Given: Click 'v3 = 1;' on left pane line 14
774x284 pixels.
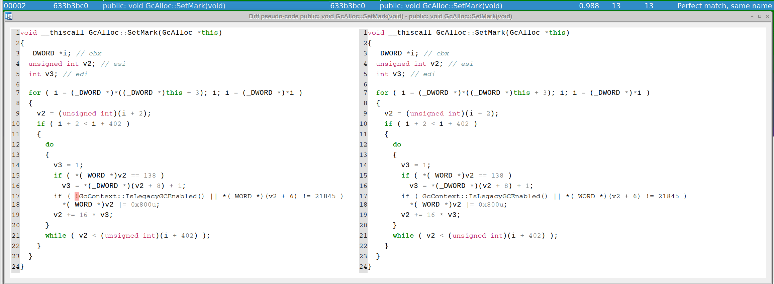Looking at the screenshot, I should pos(68,165).
